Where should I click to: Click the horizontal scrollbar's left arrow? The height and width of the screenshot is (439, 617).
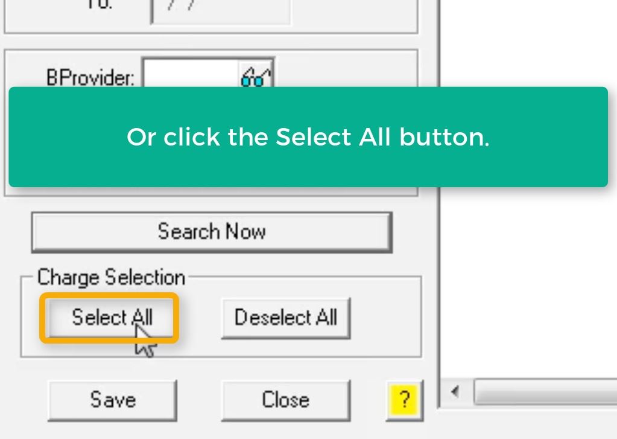click(455, 392)
